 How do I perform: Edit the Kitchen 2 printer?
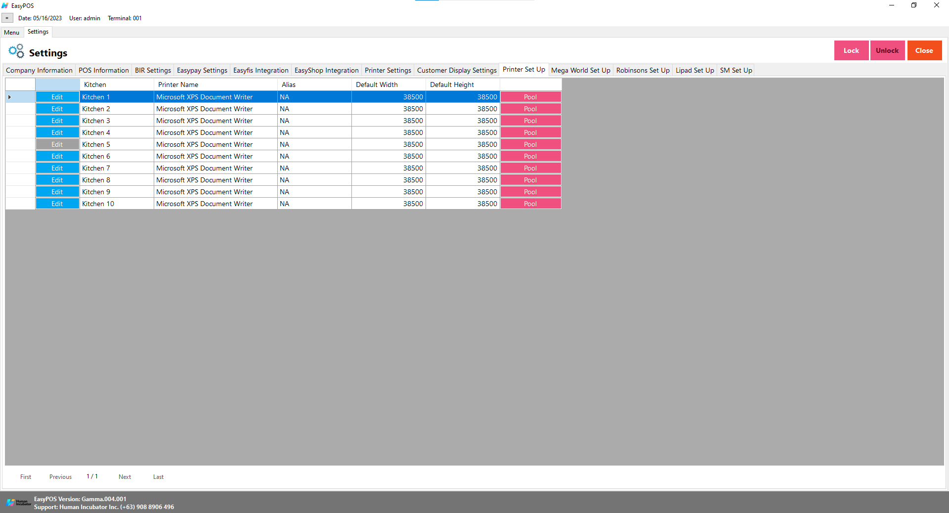point(57,109)
